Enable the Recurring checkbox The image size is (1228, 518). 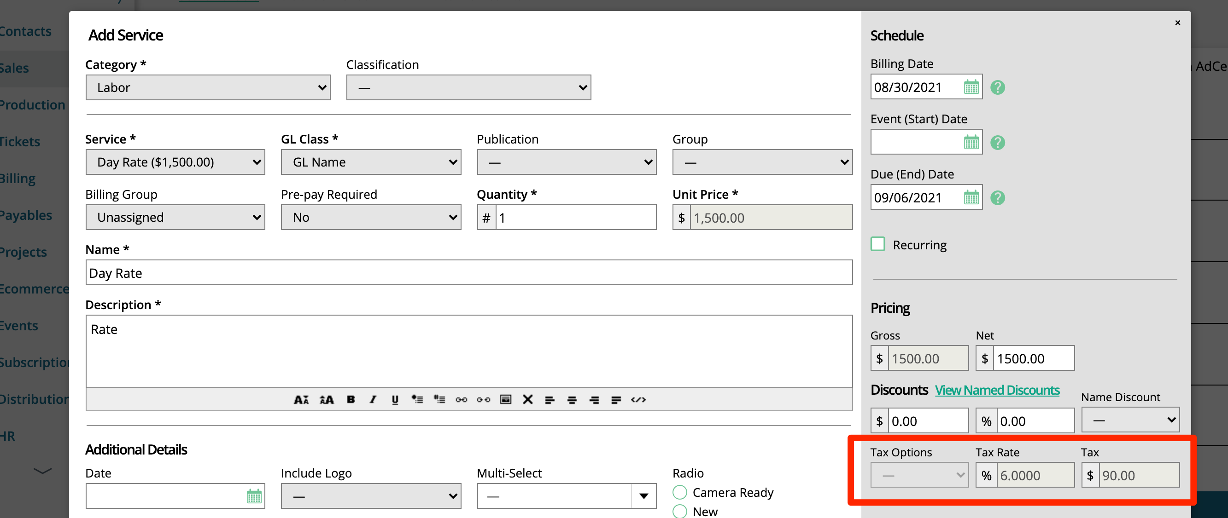[x=877, y=244]
